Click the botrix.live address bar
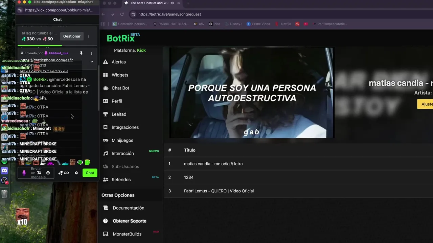Image resolution: width=433 pixels, height=243 pixels. [x=281, y=14]
